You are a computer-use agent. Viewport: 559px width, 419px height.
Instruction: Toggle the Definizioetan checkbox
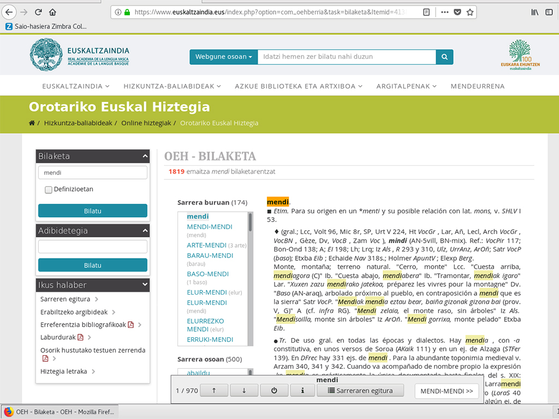click(x=49, y=189)
